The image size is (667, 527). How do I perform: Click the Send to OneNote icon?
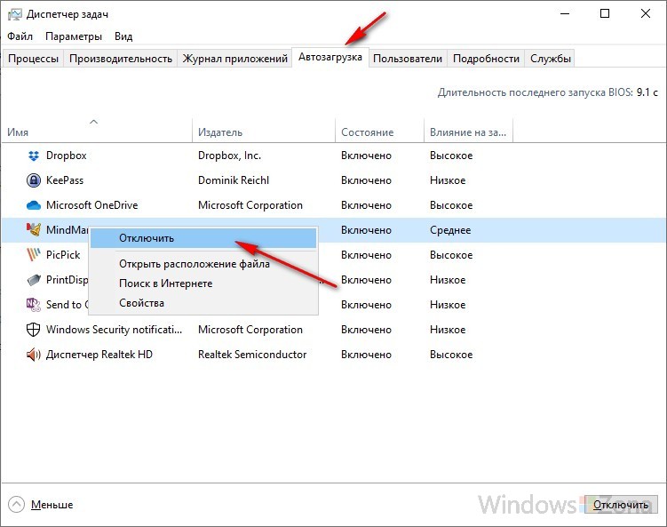coord(33,304)
